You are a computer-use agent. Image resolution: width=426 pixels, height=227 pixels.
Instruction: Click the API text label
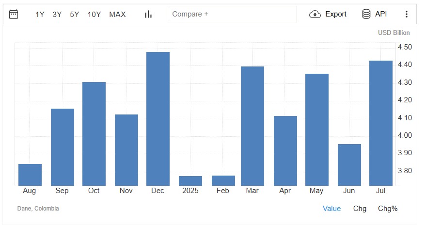pyautogui.click(x=381, y=14)
